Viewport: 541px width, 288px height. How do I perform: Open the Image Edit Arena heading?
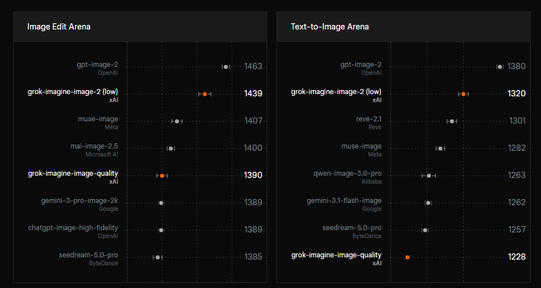pyautogui.click(x=59, y=27)
